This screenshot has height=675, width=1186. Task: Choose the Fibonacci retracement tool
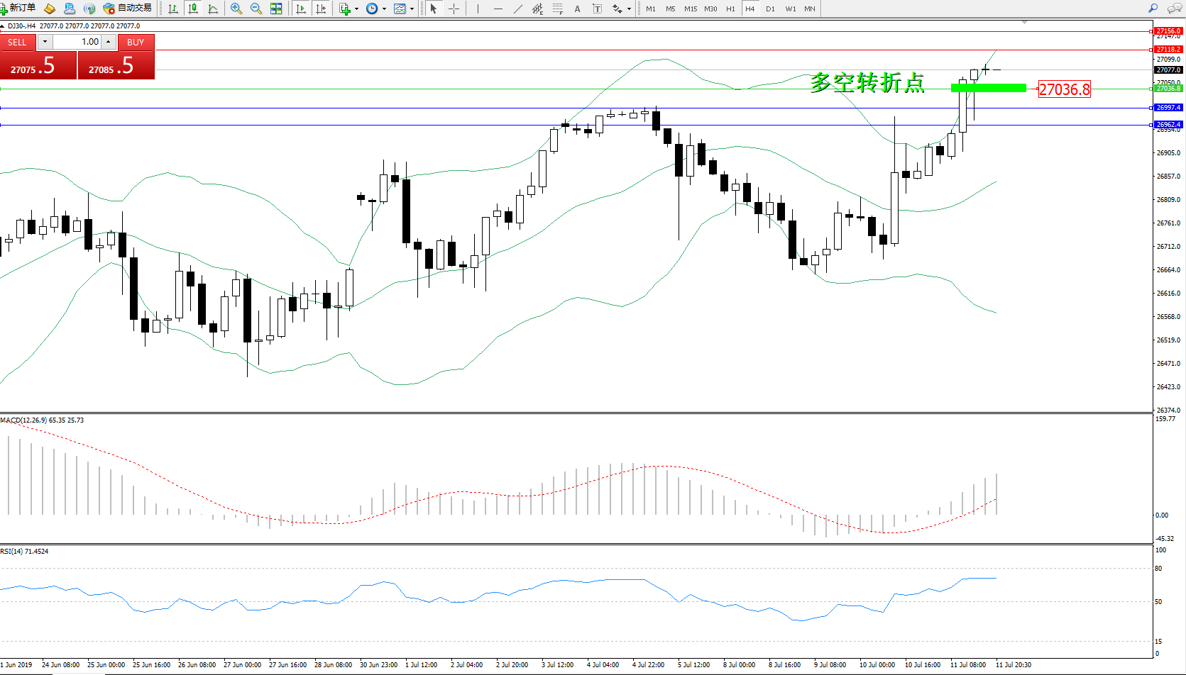coord(558,9)
